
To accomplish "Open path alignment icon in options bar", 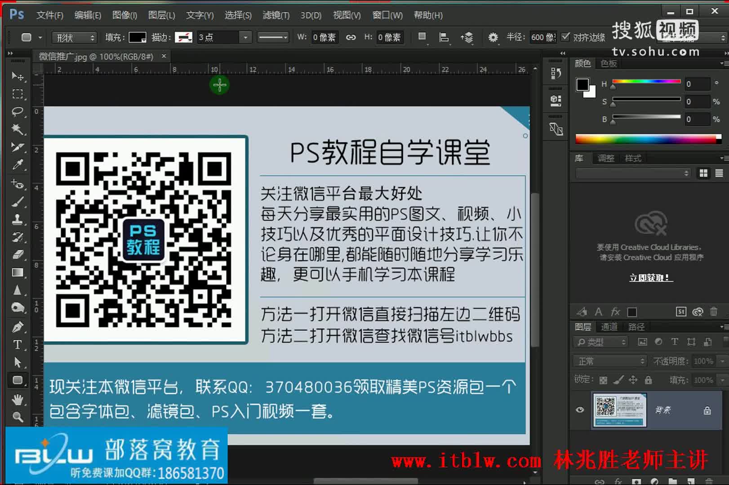I will [x=444, y=37].
